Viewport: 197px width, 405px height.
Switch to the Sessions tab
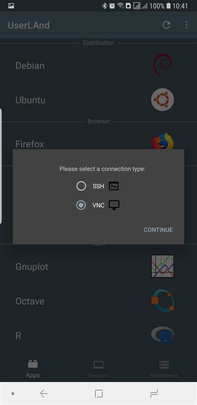[x=98, y=369]
